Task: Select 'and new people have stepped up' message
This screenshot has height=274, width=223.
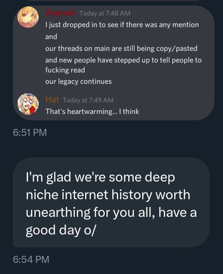Action: click(124, 60)
